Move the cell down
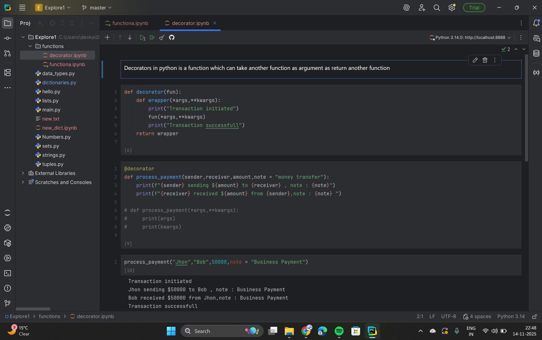Image resolution: width=542 pixels, height=340 pixels. click(130, 38)
